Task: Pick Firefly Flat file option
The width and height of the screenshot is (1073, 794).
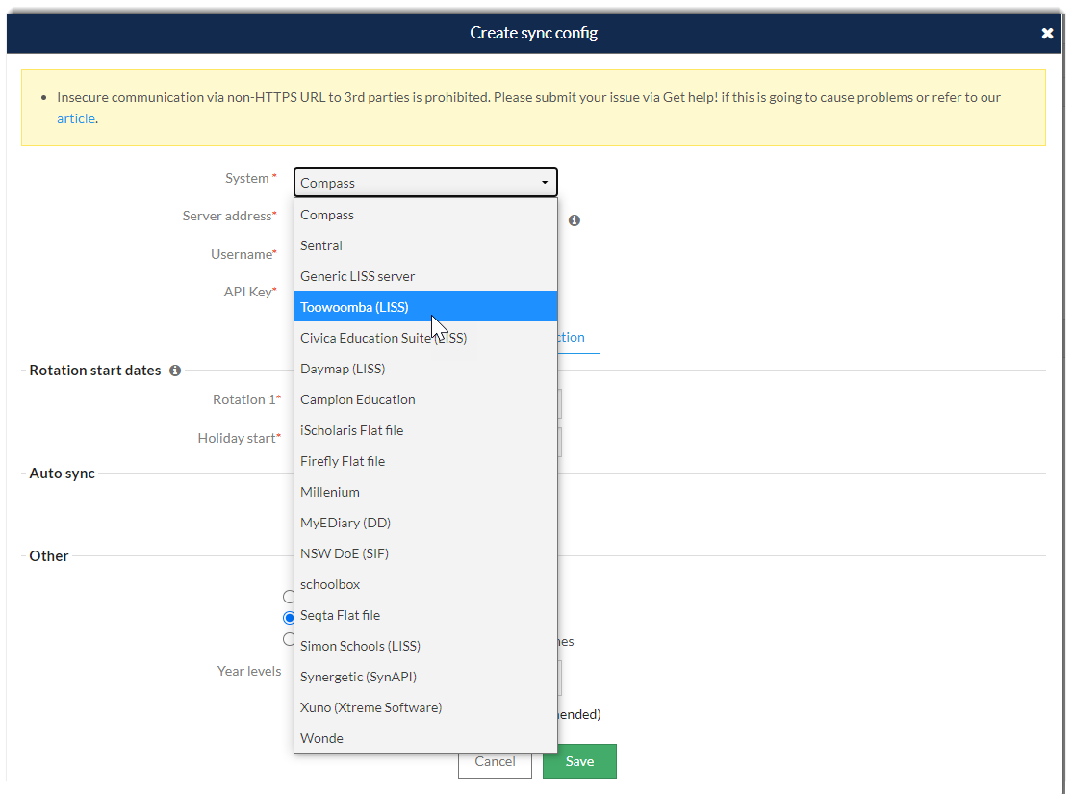Action: [425, 461]
